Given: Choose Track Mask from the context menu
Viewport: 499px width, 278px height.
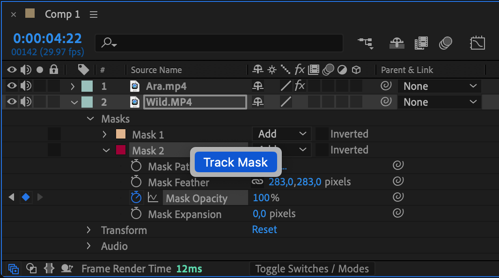Looking at the screenshot, I should 235,162.
